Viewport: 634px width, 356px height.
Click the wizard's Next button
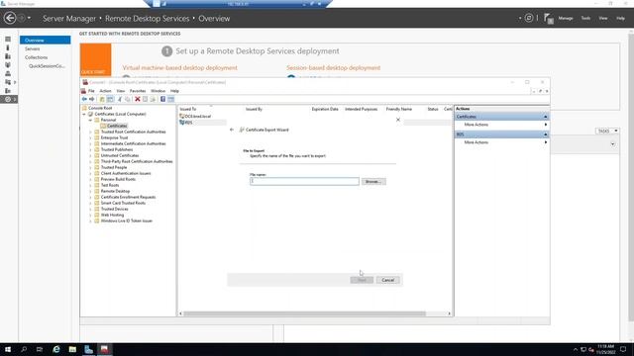362,280
